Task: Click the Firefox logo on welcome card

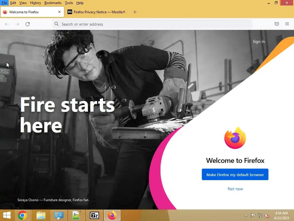Action: [x=235, y=138]
